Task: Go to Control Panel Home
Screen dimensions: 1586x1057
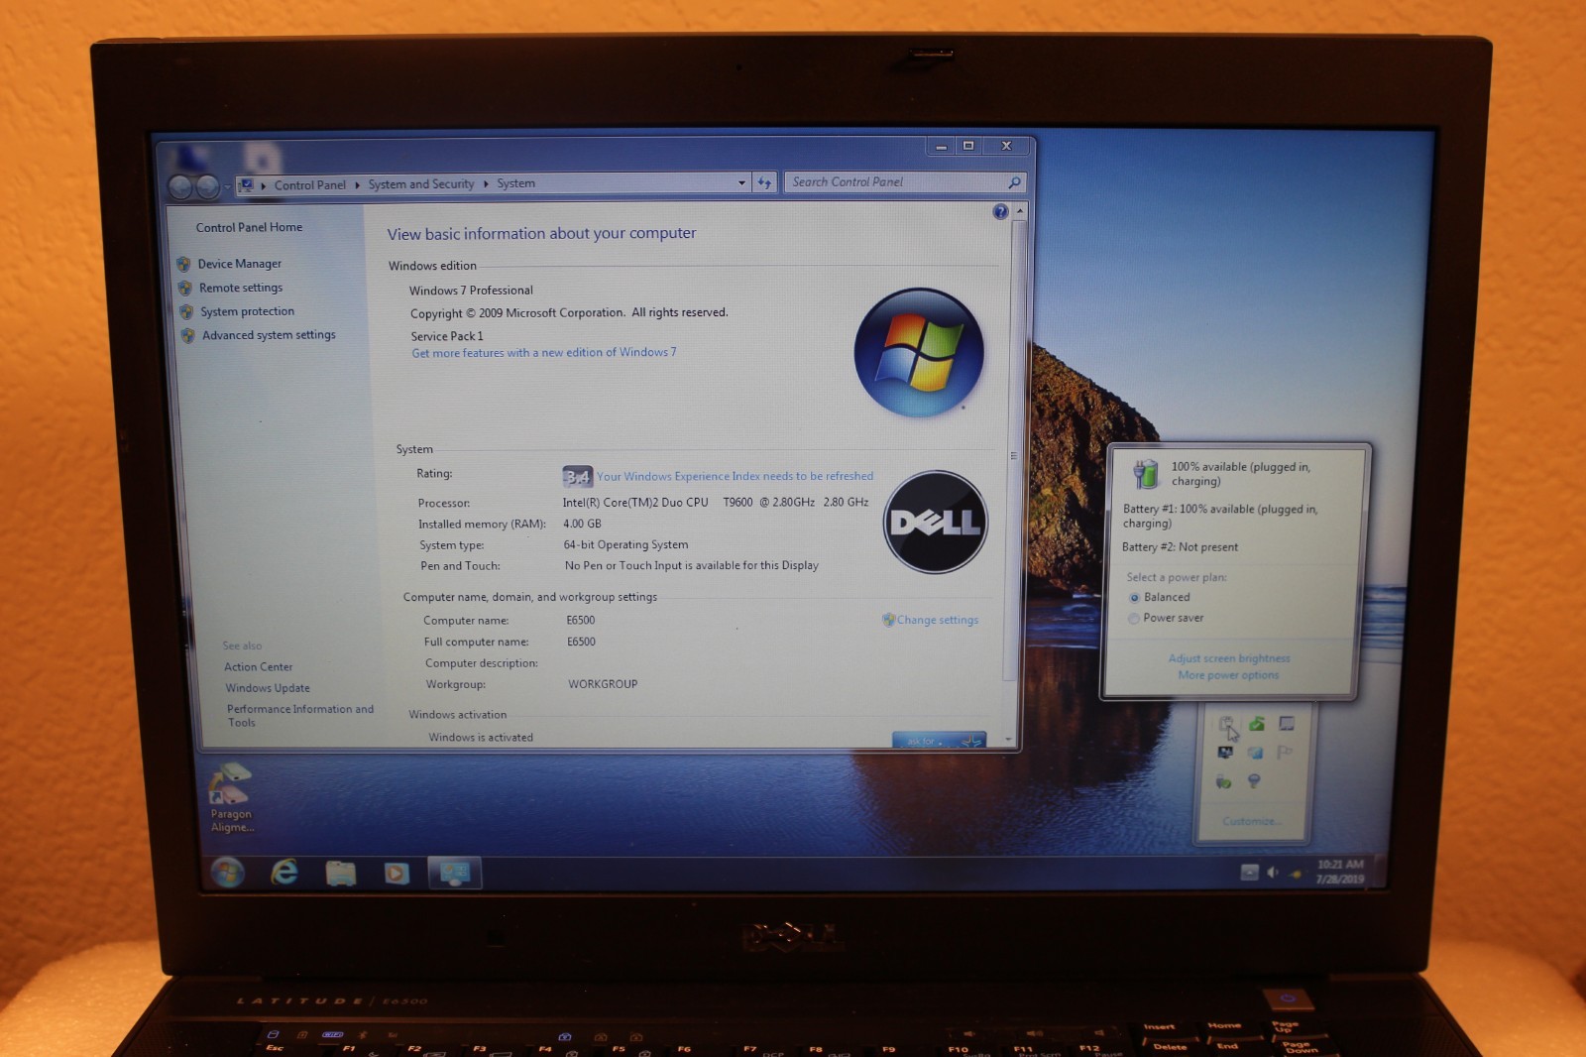Action: 249,227
